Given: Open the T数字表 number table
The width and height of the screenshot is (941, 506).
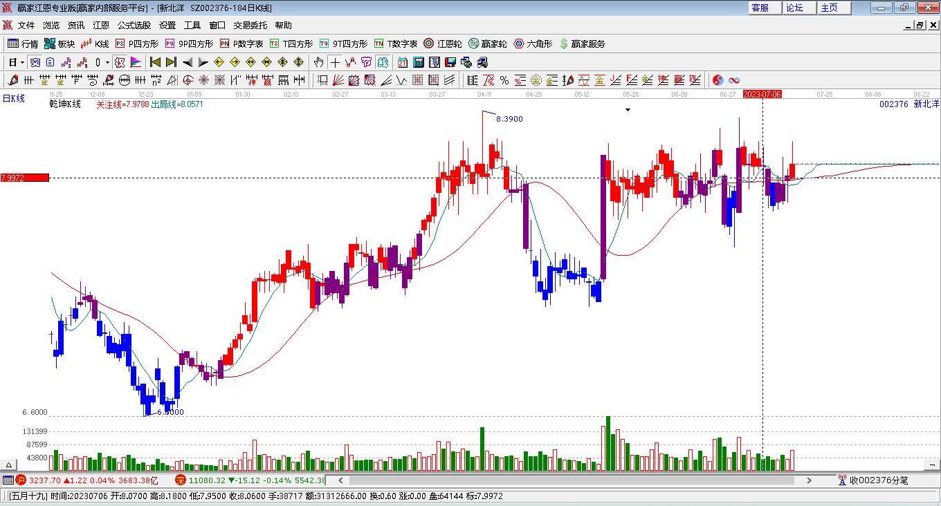Looking at the screenshot, I should pyautogui.click(x=396, y=44).
